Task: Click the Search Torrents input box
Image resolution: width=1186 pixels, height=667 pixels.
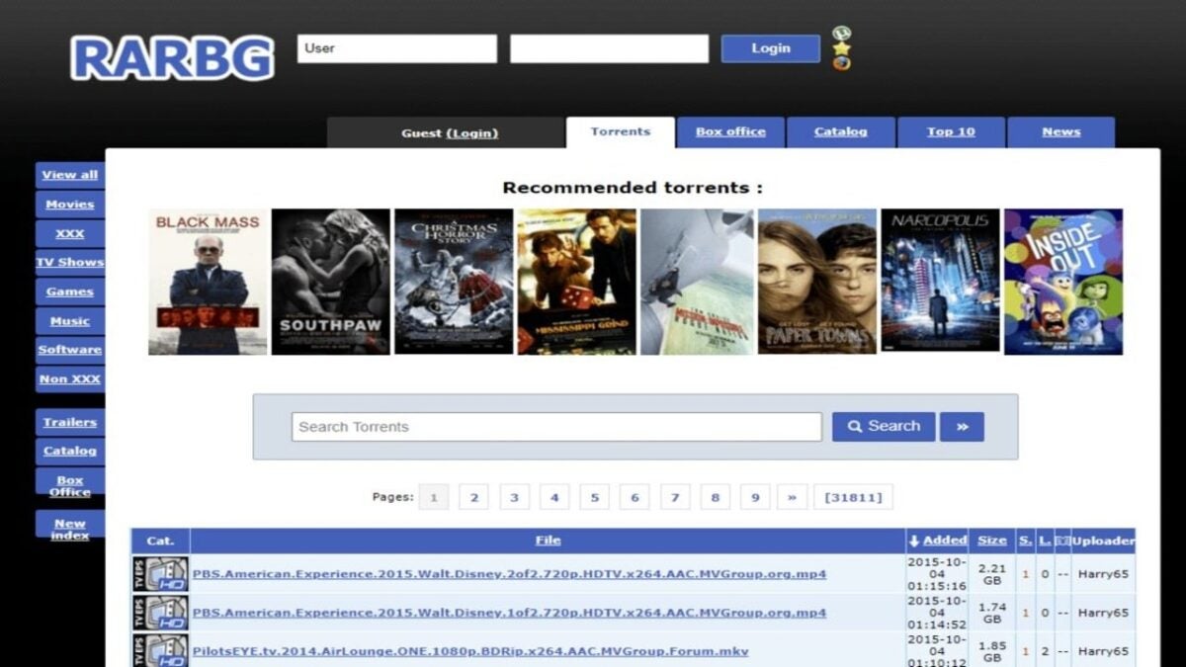Action: click(556, 427)
